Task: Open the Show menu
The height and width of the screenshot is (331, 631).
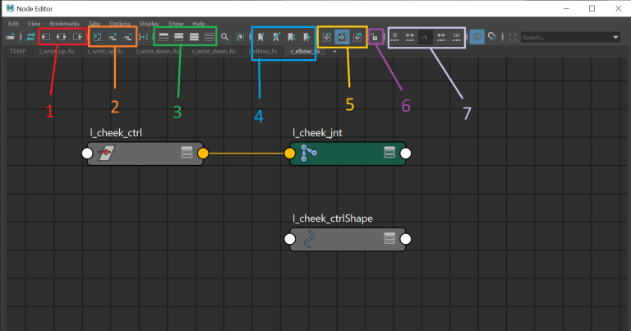Action: pyautogui.click(x=176, y=24)
